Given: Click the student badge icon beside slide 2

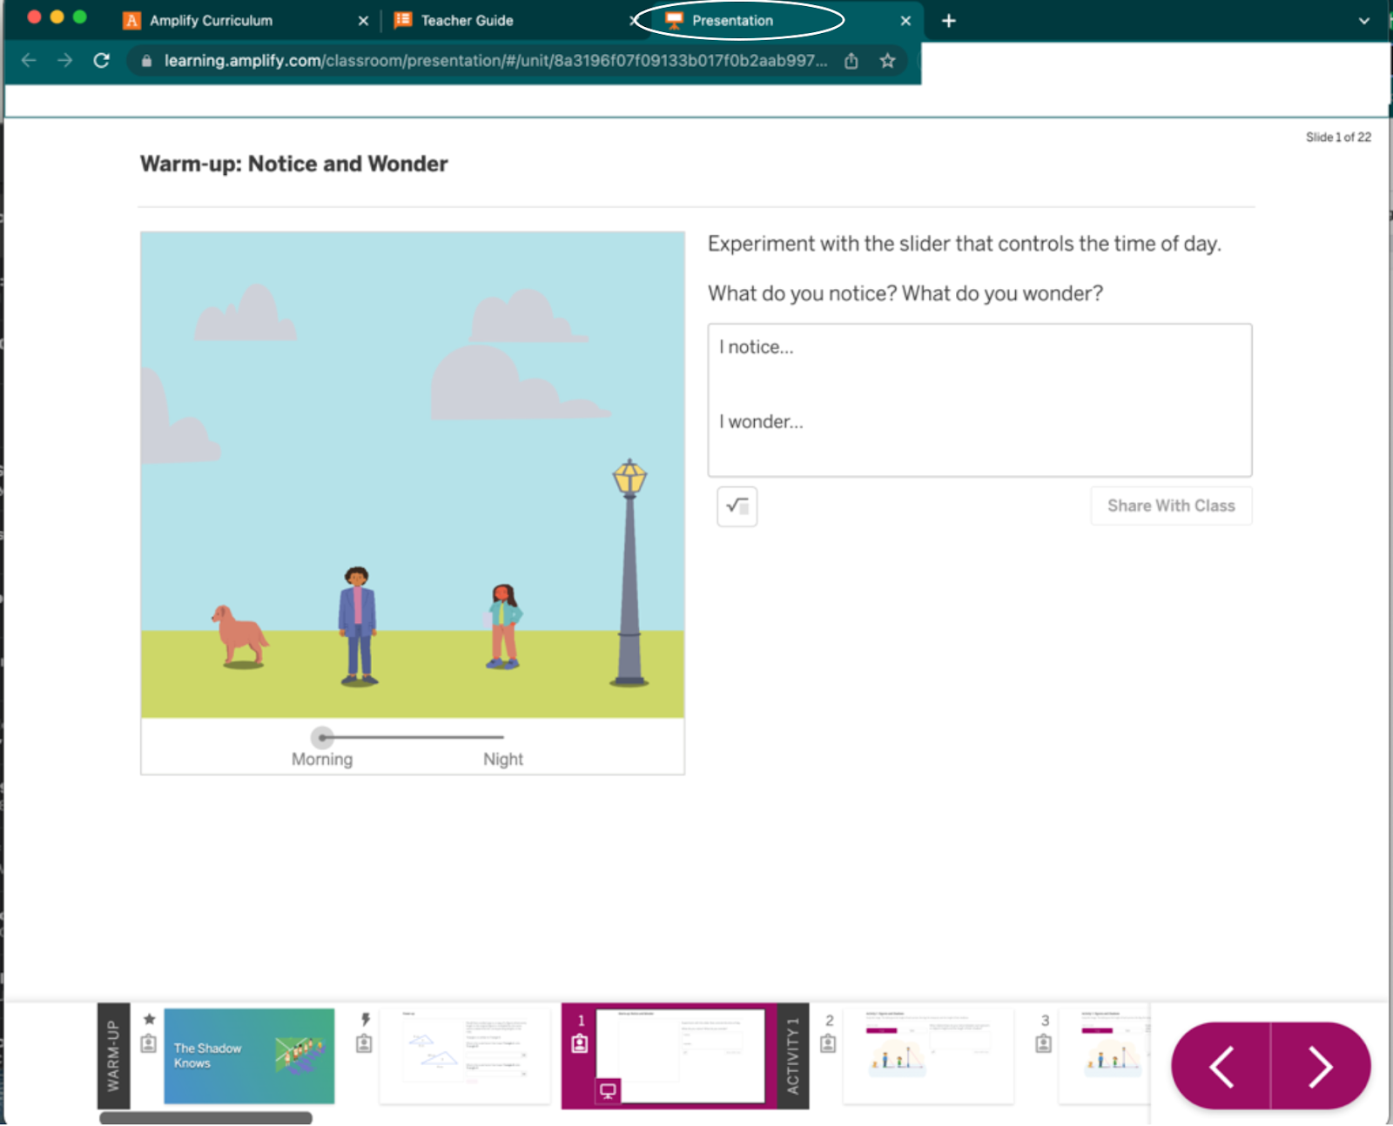Looking at the screenshot, I should (828, 1043).
